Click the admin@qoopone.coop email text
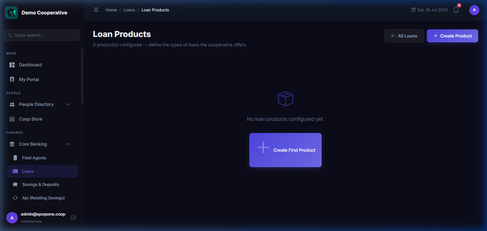Screen dimensions: 487x231 [x=43, y=214]
